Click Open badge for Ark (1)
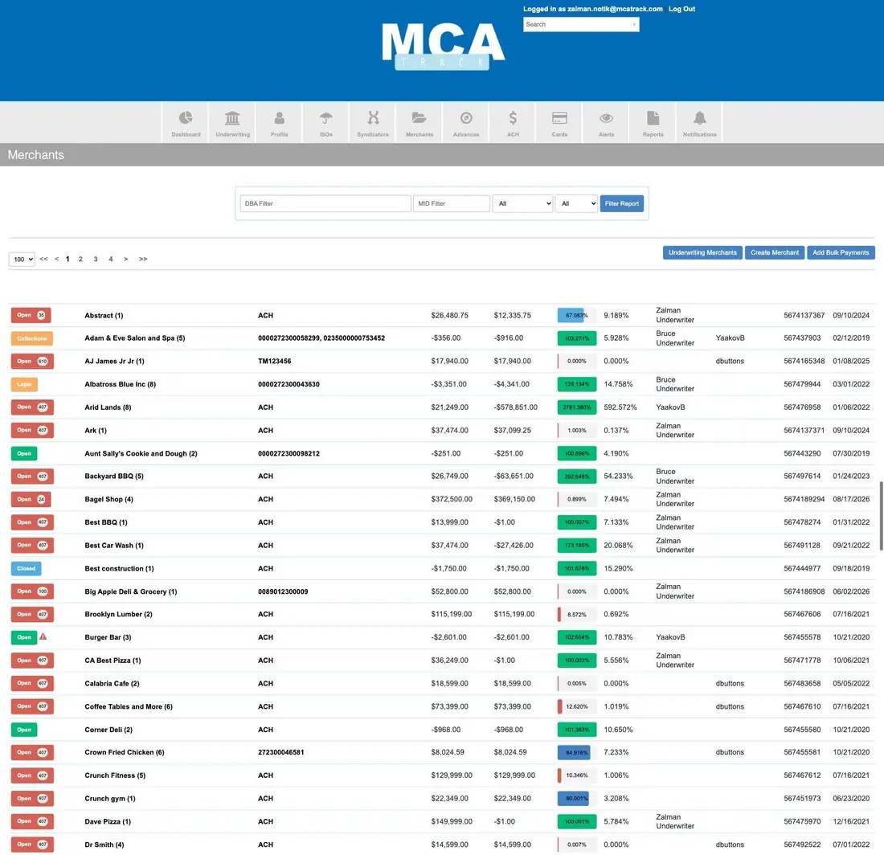The height and width of the screenshot is (855, 884). pos(32,430)
